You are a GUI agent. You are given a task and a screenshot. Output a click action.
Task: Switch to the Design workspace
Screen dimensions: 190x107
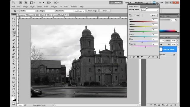coord(128,3)
